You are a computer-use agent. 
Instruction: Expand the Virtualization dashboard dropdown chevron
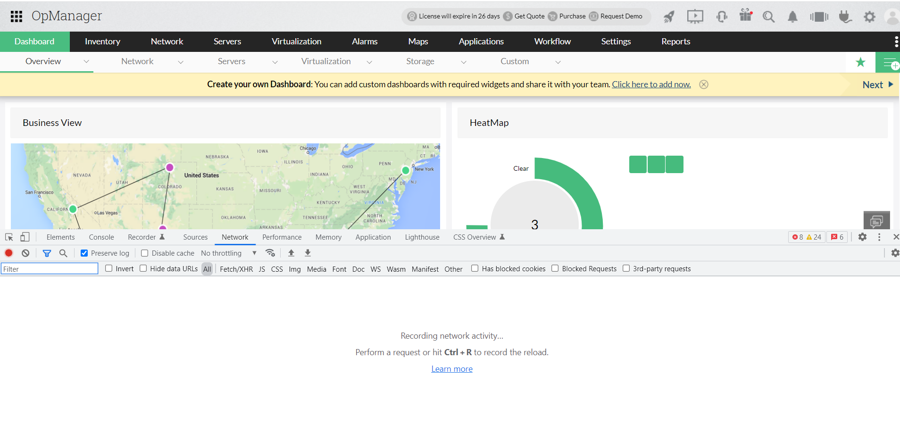[x=369, y=62]
